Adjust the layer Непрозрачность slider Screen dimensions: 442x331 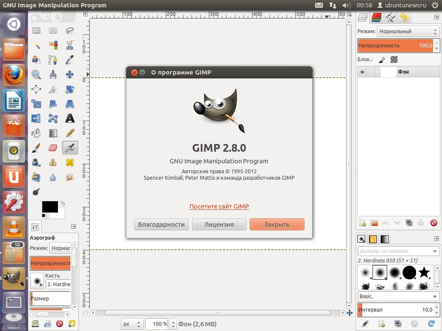click(396, 46)
